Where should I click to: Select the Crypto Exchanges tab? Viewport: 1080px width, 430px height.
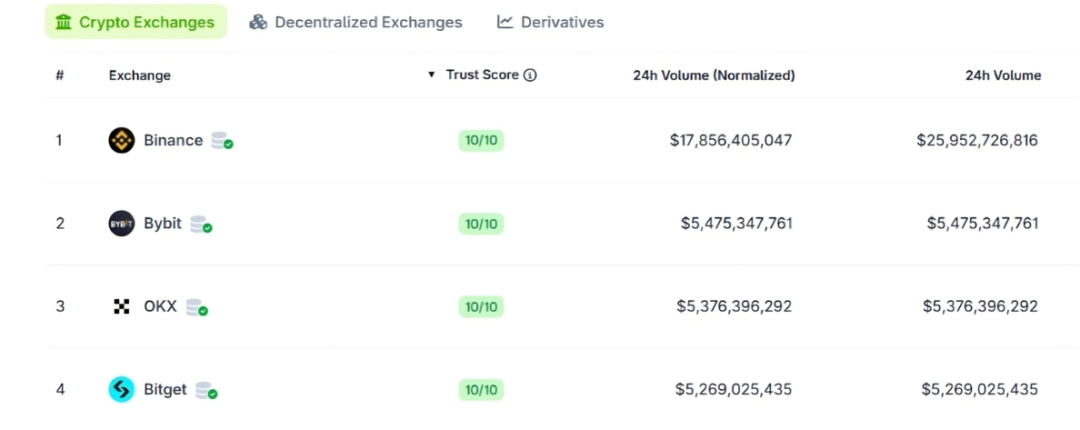click(135, 22)
